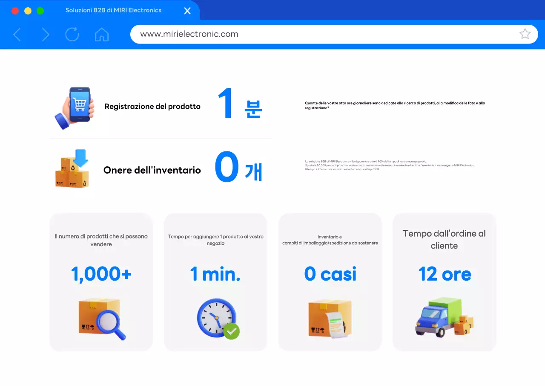Select the 'Onere dell'inventario' label

(152, 170)
